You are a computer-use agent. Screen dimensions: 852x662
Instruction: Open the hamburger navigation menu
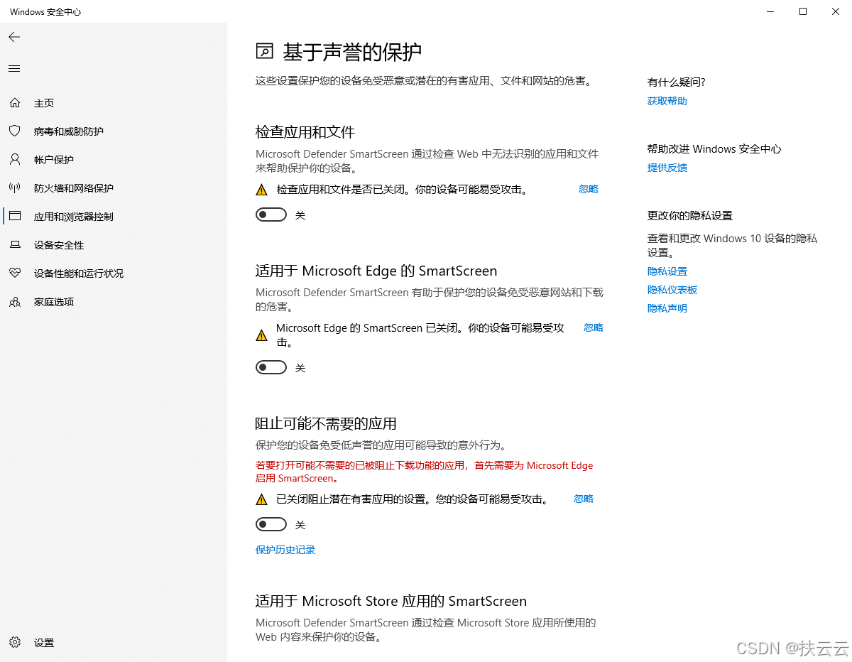click(x=14, y=69)
